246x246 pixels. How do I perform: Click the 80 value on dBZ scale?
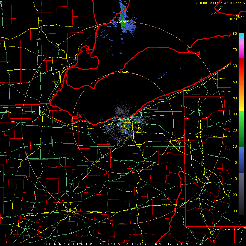[235, 34]
